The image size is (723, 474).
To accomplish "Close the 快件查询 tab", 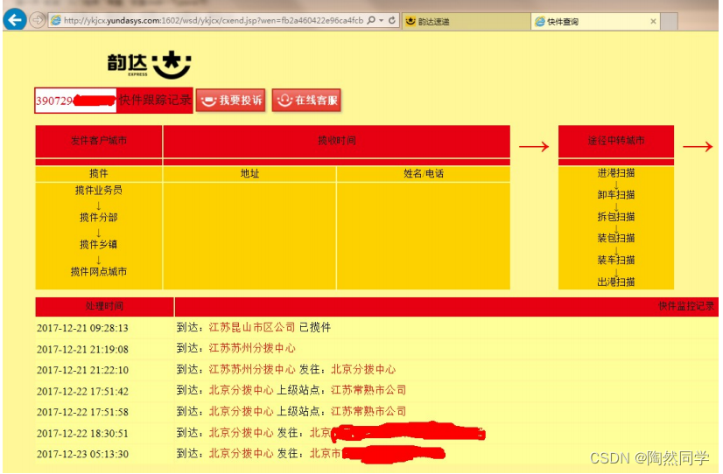I will click(653, 21).
